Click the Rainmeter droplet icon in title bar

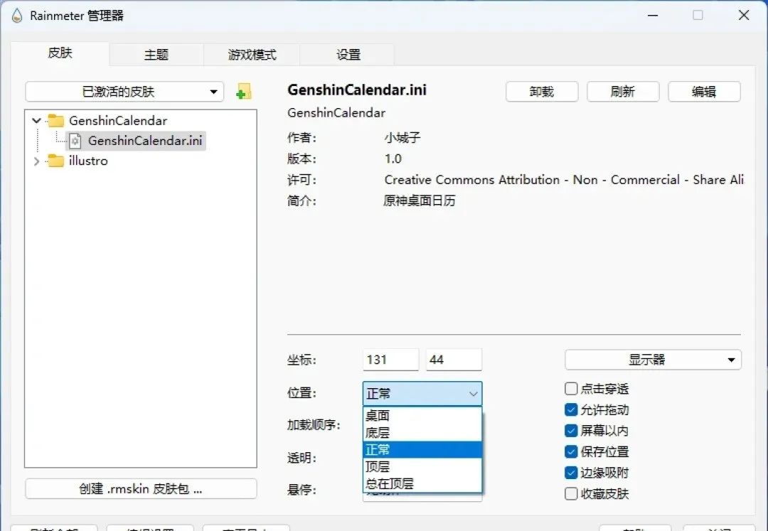tap(16, 16)
